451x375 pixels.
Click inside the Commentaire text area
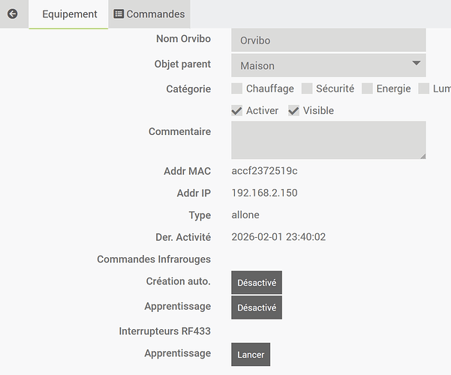pyautogui.click(x=328, y=139)
